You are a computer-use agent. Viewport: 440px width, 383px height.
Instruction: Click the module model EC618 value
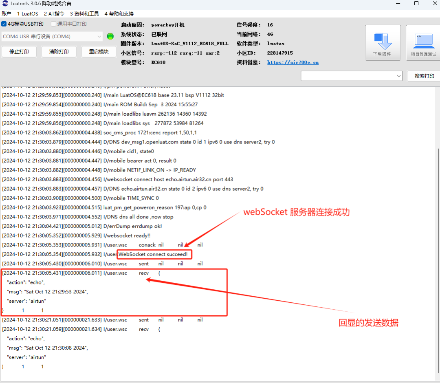158,62
